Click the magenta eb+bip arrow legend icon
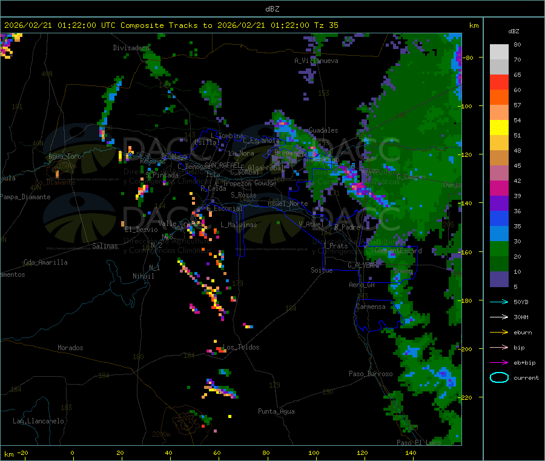 click(x=499, y=363)
